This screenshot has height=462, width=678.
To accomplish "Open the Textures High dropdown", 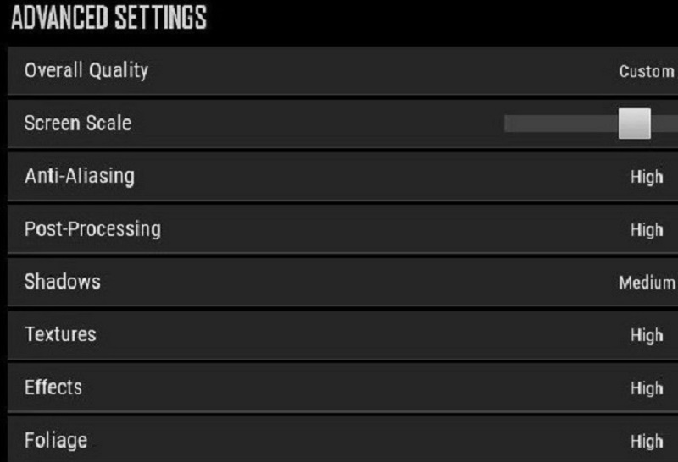I will 647,335.
